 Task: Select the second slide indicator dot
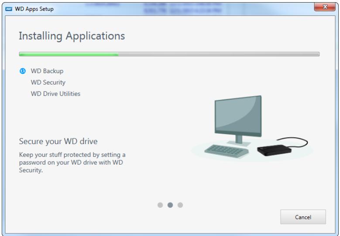click(170, 205)
